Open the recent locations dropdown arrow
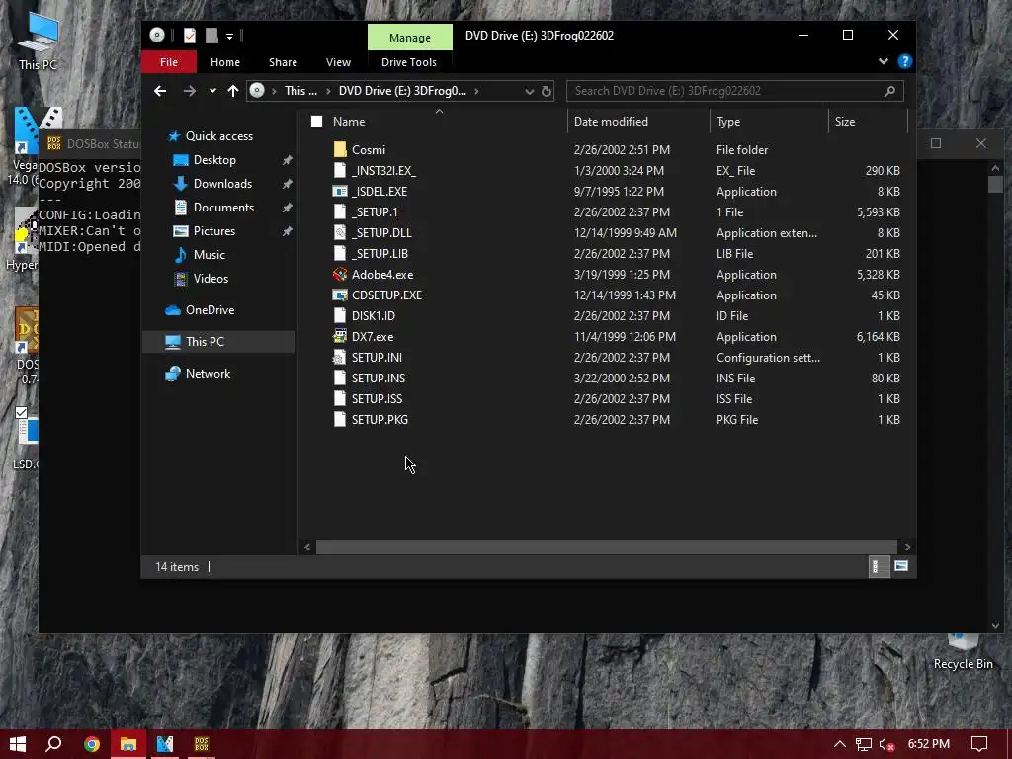1012x759 pixels. pos(212,91)
